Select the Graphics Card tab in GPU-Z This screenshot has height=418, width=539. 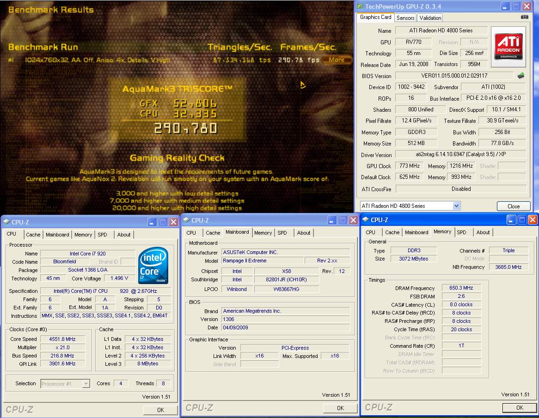point(375,17)
